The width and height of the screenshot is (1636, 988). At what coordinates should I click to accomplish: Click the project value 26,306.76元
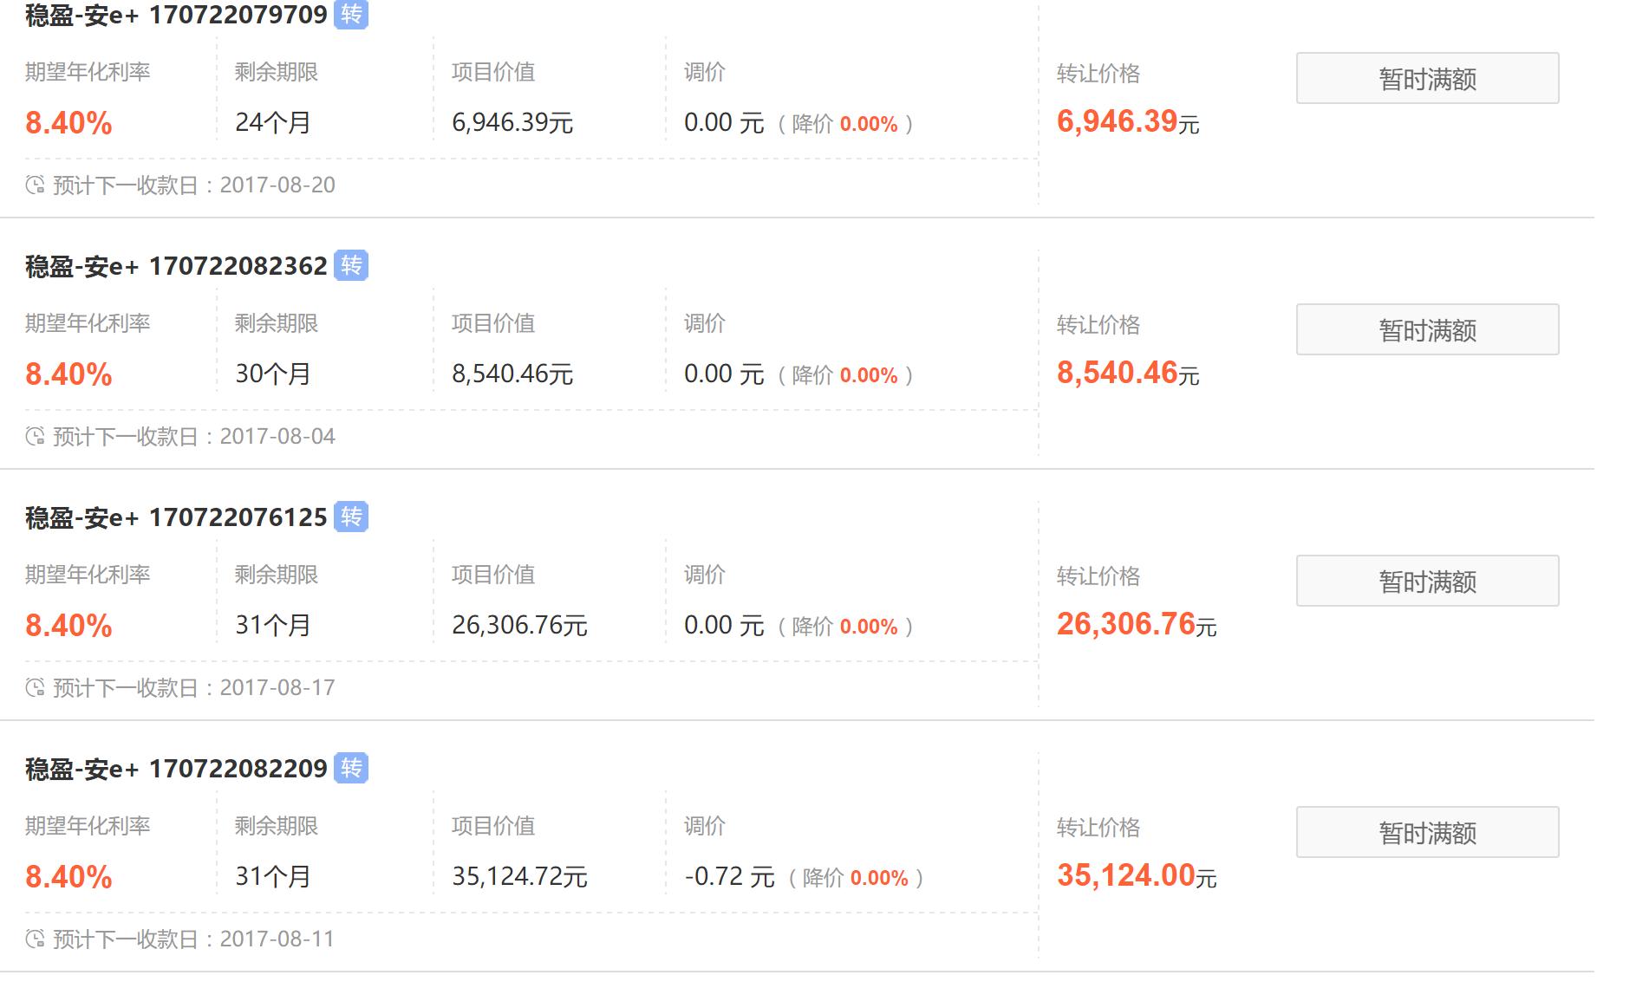coord(520,623)
